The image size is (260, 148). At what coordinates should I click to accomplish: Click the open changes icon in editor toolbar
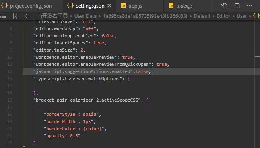pyautogui.click(x=224, y=6)
